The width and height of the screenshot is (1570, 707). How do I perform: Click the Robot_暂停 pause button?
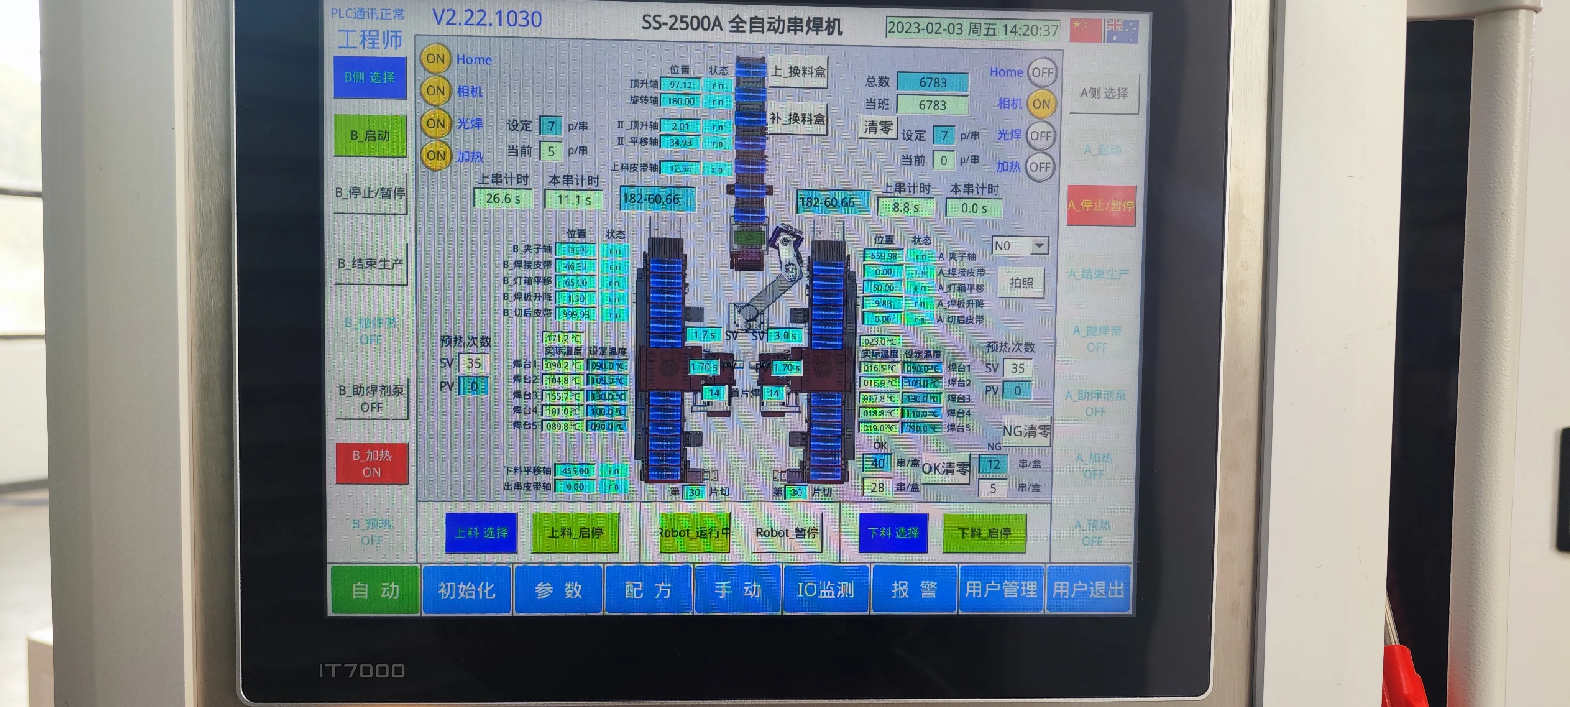tap(787, 533)
